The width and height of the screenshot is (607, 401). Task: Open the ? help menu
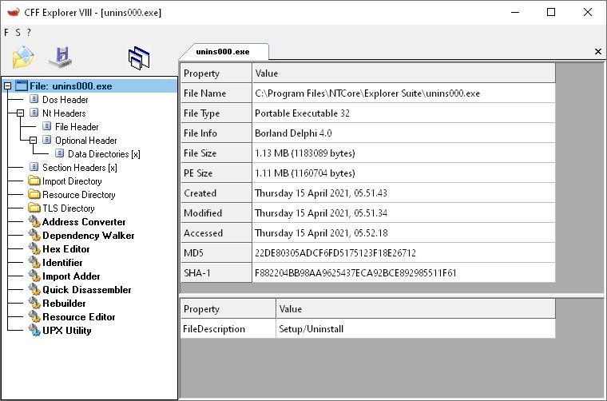[29, 33]
